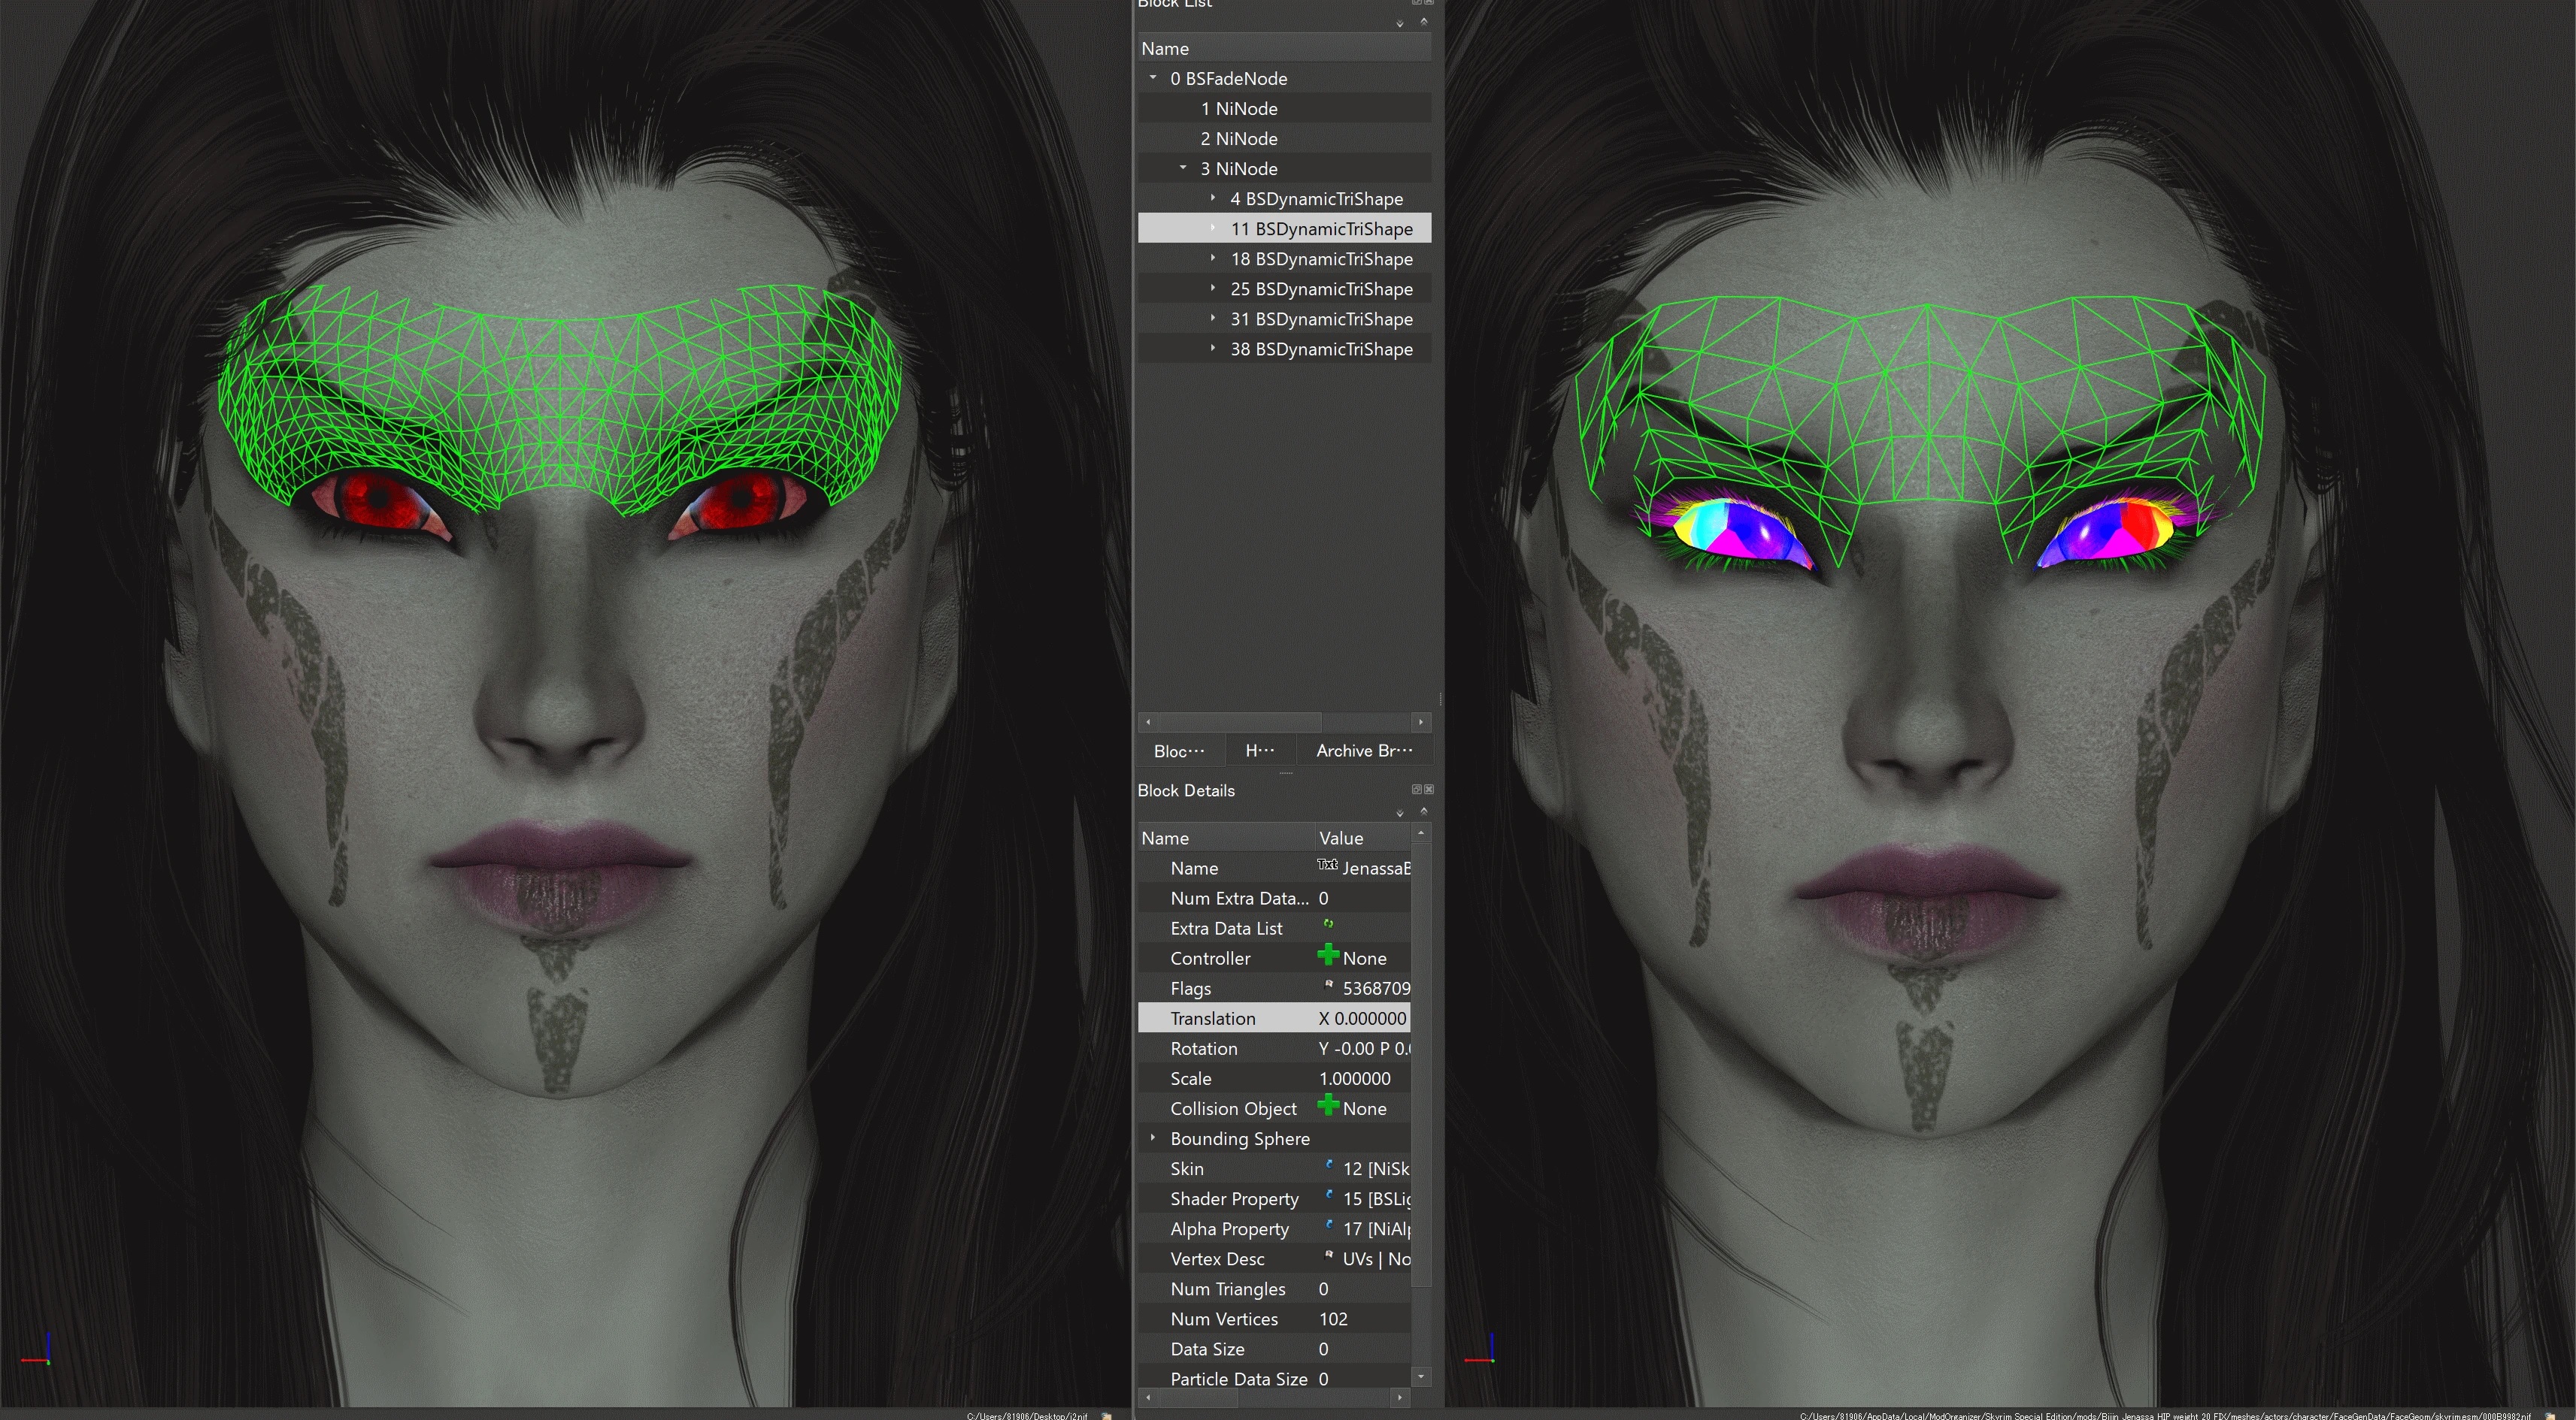Click the green plus icon beside Collision Object
This screenshot has width=2576, height=1420.
pyautogui.click(x=1328, y=1106)
